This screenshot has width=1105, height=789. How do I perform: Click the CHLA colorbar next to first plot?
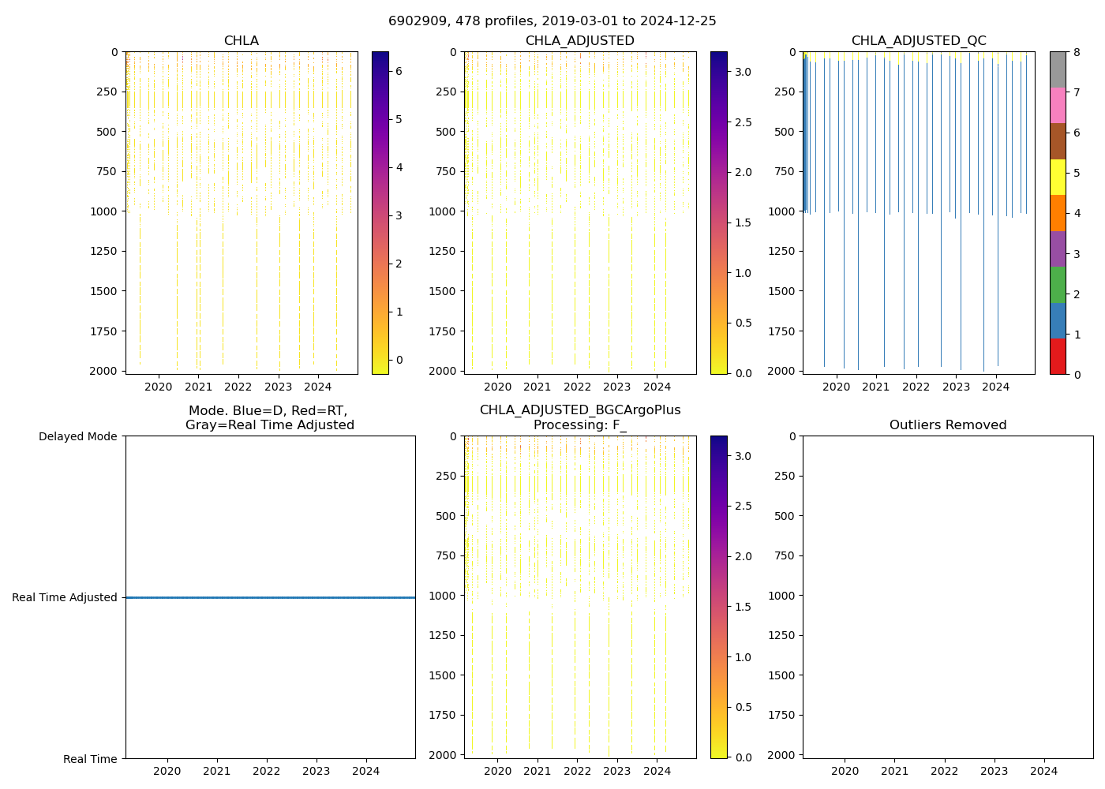[x=380, y=213]
